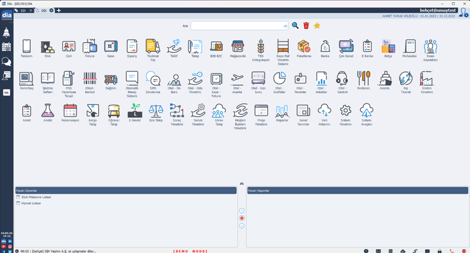Add a new tab with plus button
The image size is (470, 253).
tap(59, 10)
